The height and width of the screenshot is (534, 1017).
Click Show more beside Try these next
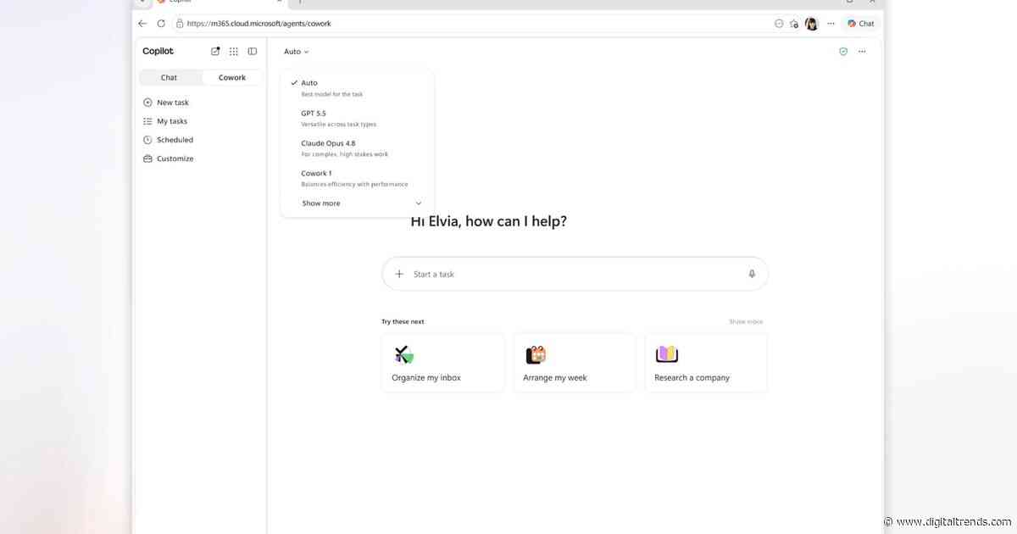(746, 322)
